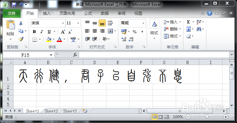The width and height of the screenshot is (237, 123).
Task: Click the AutoSum sigma icon
Action: 188,22
